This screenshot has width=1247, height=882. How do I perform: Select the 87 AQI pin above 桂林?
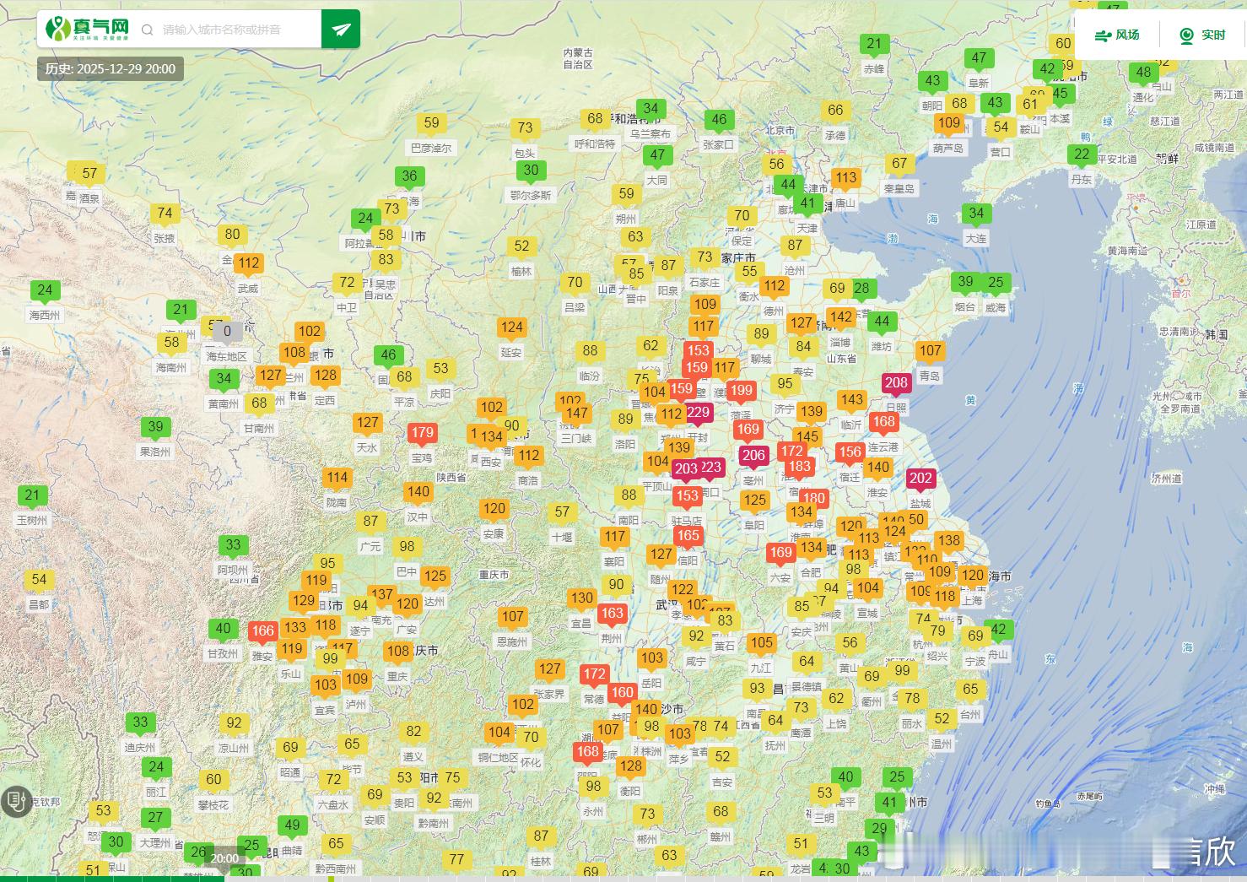(x=541, y=837)
